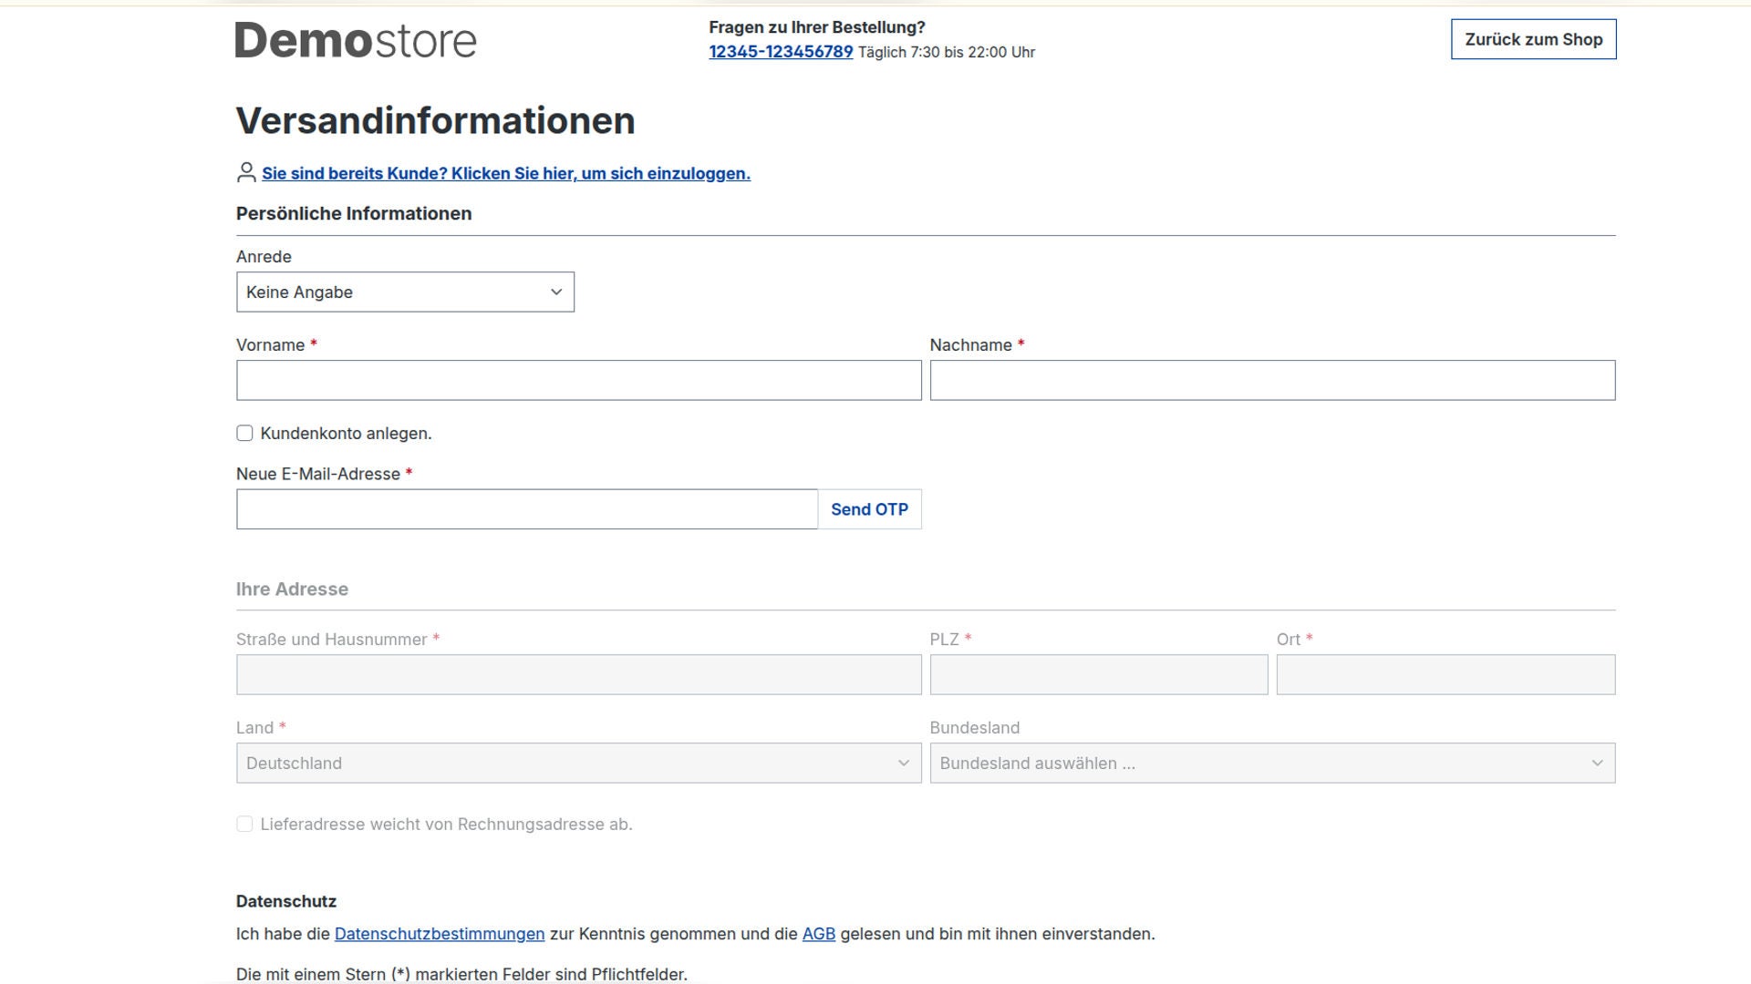This screenshot has height=984, width=1751.
Task: Open the AGB link
Action: [819, 934]
